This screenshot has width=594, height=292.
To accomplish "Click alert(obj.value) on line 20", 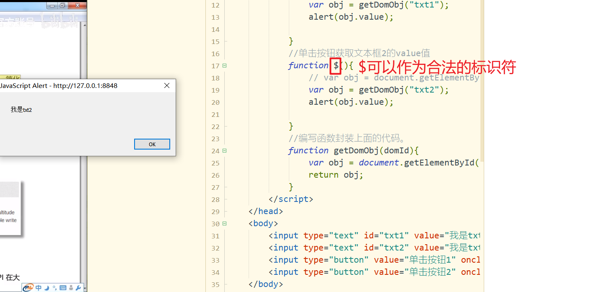I will point(351,102).
